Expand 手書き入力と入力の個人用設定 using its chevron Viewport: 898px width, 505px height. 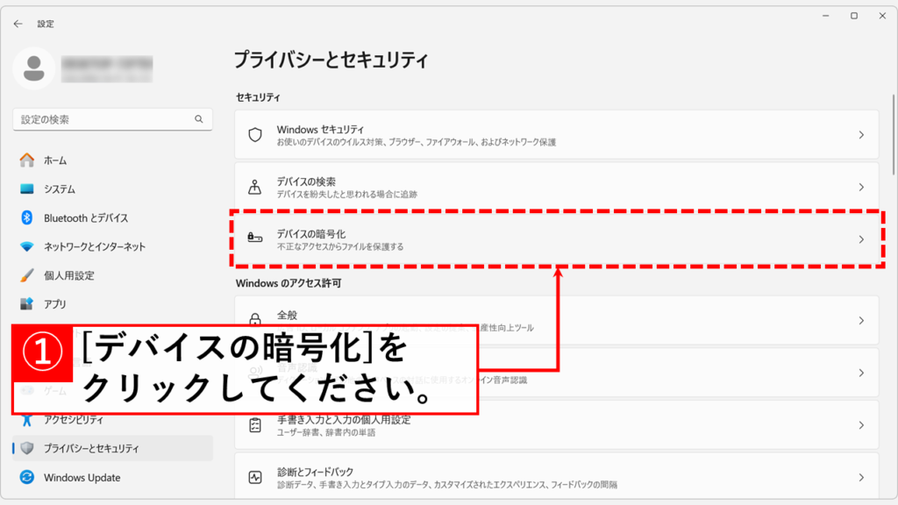pos(861,425)
